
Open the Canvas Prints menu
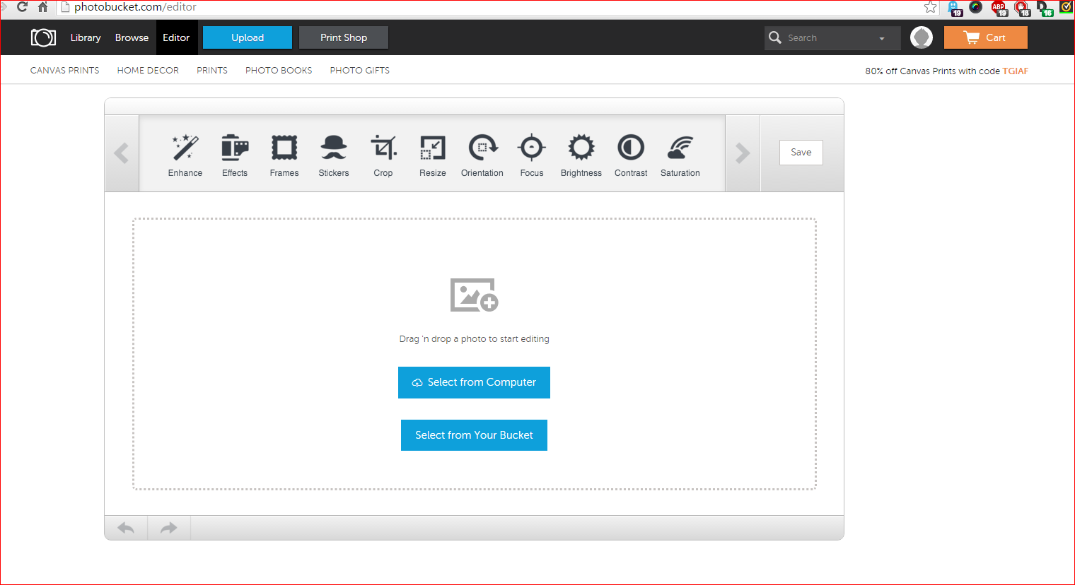pos(64,71)
